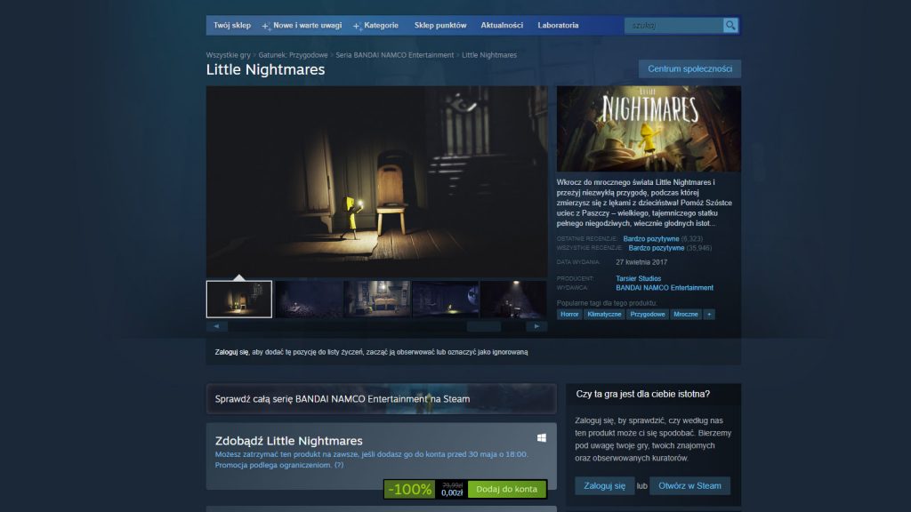Open publisher BANDAI NAMCO Entertainment link

tap(664, 288)
